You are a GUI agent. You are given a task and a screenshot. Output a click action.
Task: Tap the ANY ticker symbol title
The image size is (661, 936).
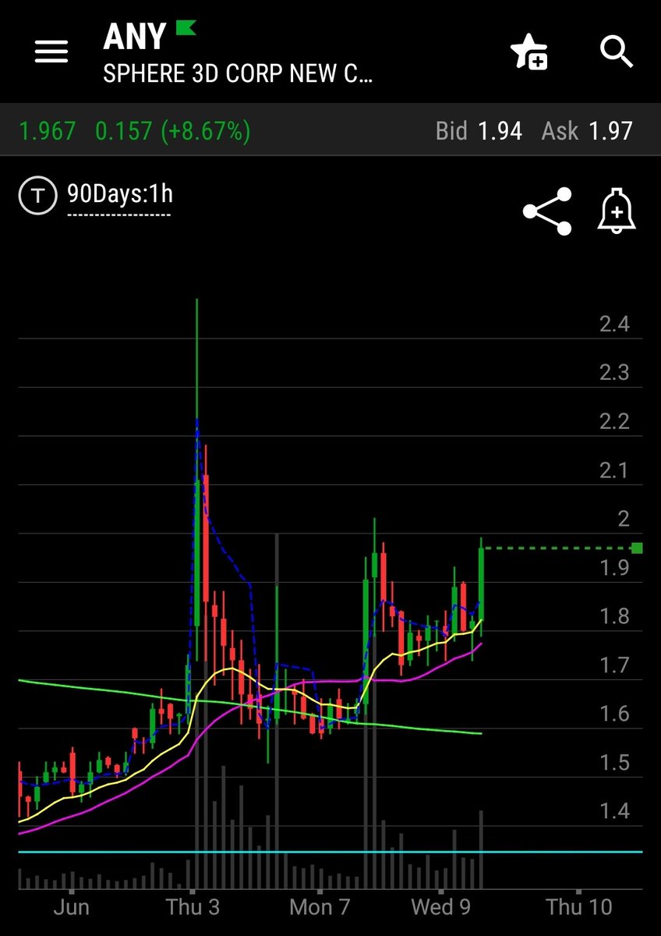(x=135, y=36)
